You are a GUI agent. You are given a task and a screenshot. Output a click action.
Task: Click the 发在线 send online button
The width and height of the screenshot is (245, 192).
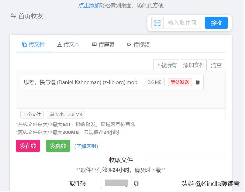tap(28, 146)
